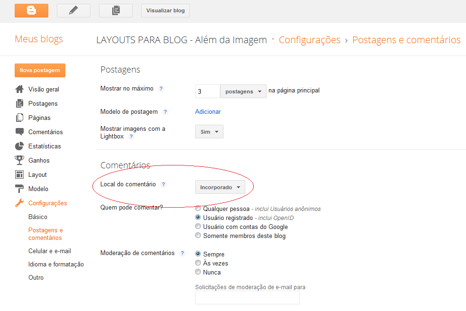The image size is (466, 311).
Task: Click the house icon for Visão geral
Action: click(x=19, y=89)
